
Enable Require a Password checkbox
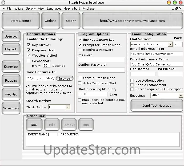pyautogui.click(x=80, y=50)
